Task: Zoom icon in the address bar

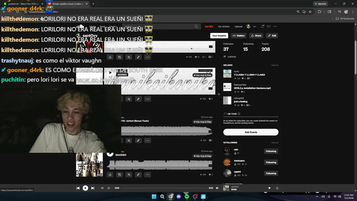Action: pos(298,12)
